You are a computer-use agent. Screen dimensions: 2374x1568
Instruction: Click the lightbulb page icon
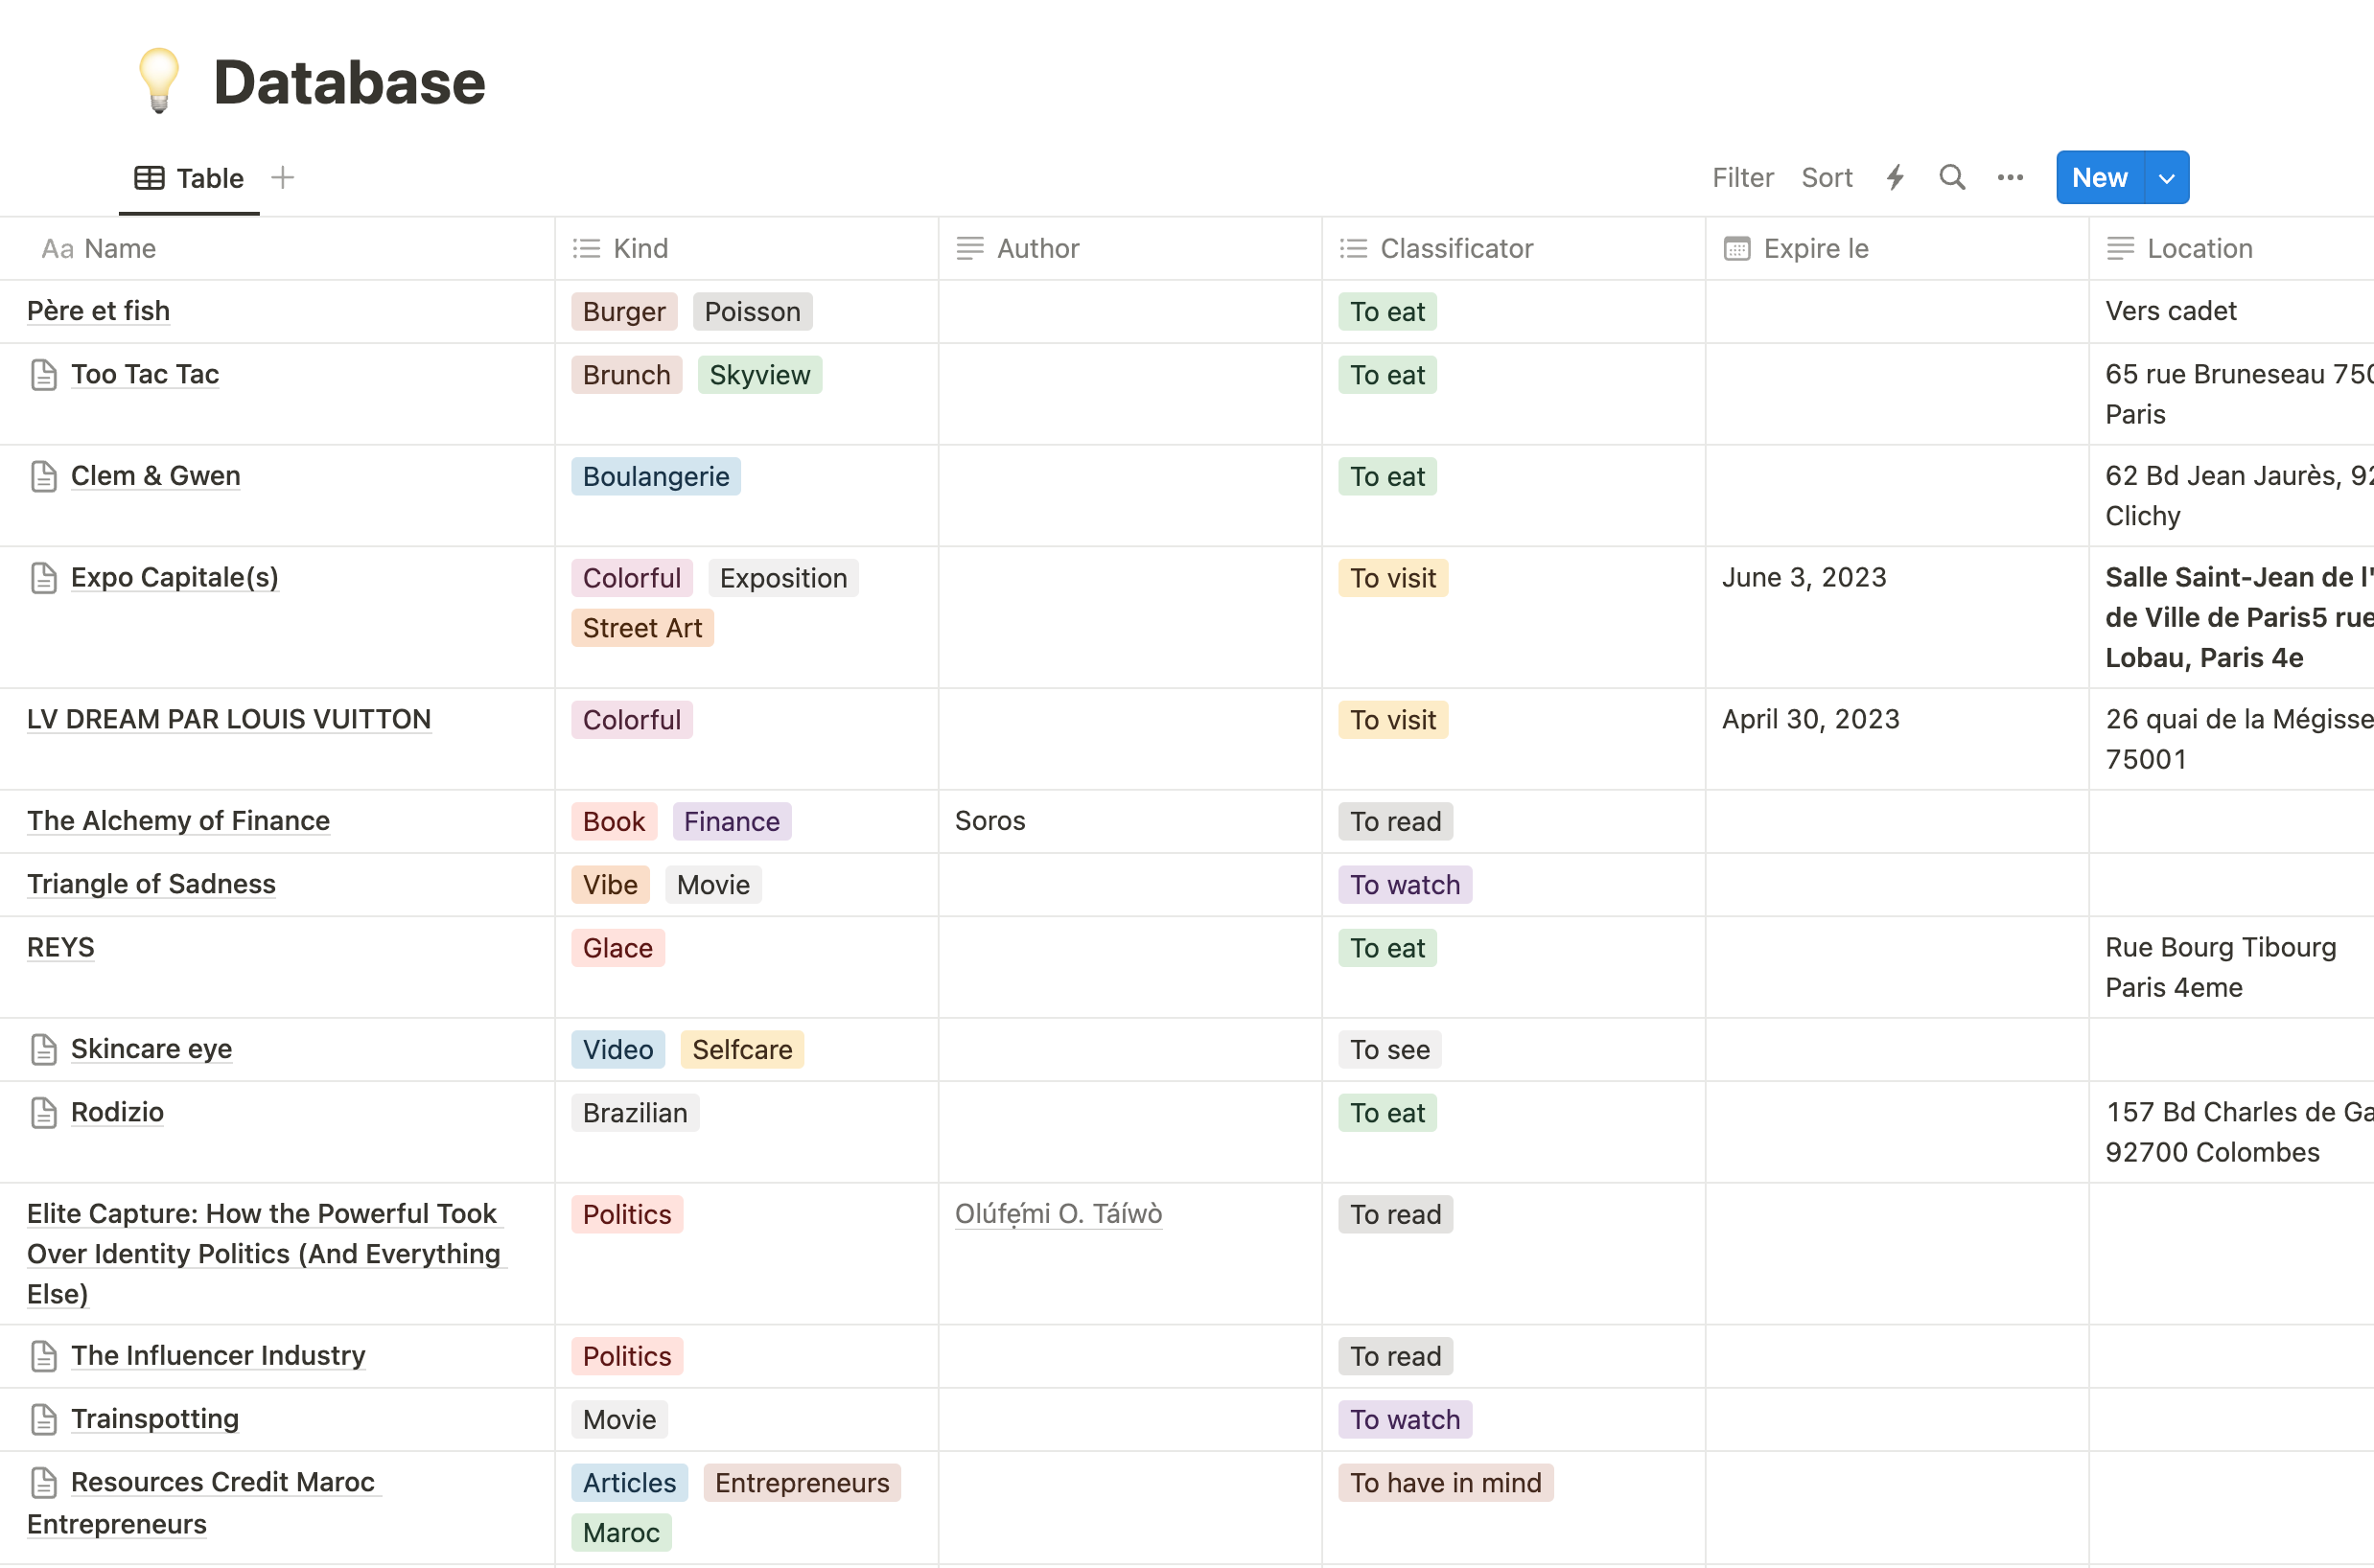point(159,81)
